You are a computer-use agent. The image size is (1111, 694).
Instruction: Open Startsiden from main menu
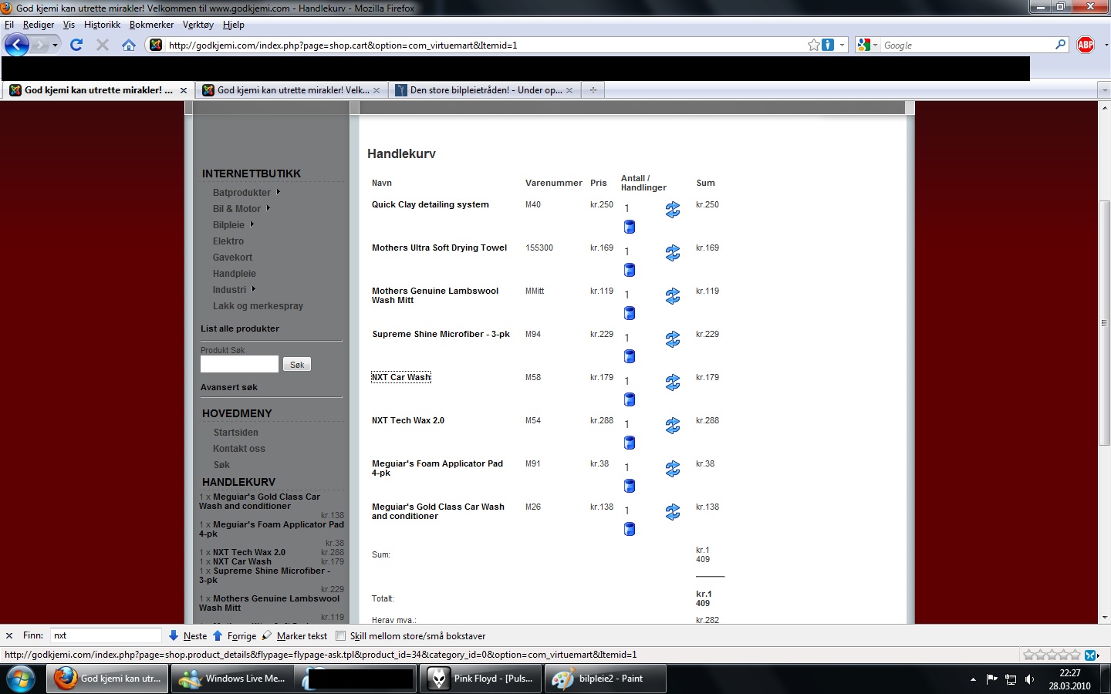click(x=236, y=433)
